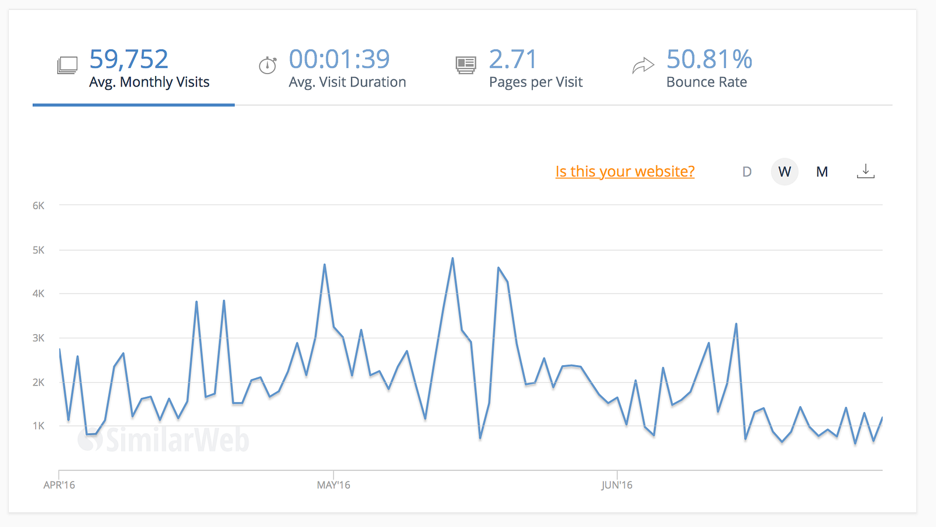This screenshot has height=527, width=936.
Task: Click the 00:01:39 duration value
Action: point(339,59)
